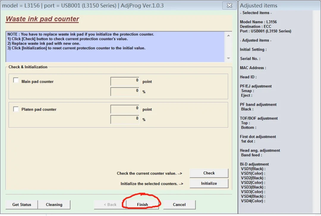Screen dimensions: 321x216
Task: Click the 'VSD1(Color) :' entry
Action: (253, 174)
